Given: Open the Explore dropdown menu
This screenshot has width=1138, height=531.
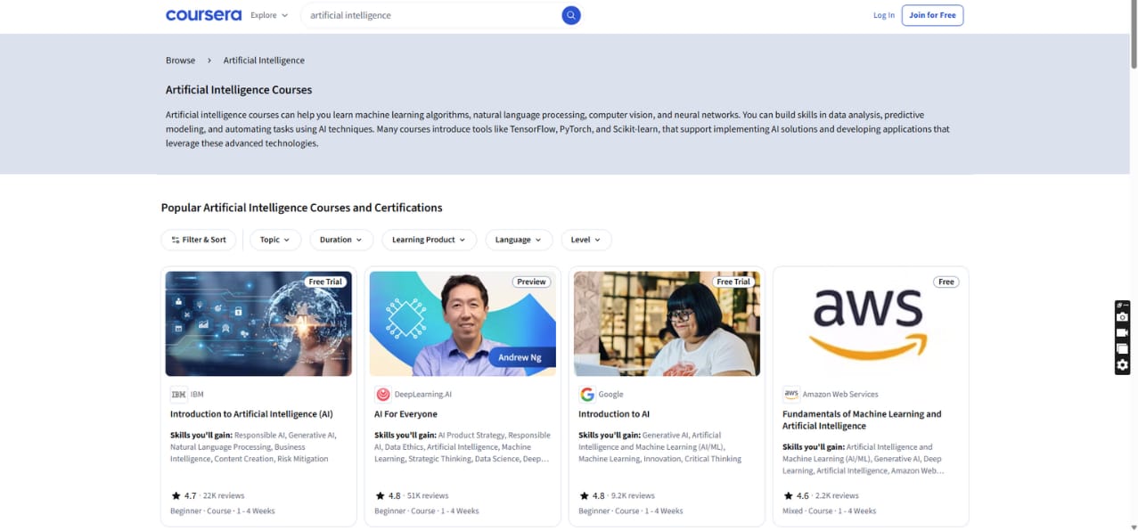Looking at the screenshot, I should pos(269,15).
